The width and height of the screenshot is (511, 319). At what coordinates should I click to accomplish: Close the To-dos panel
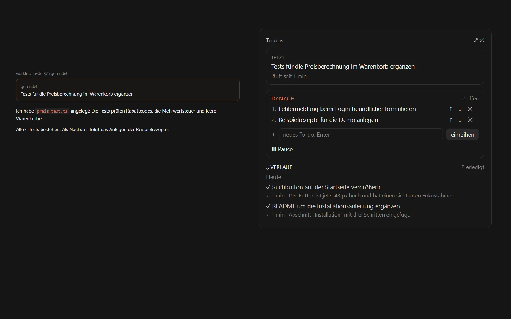(x=482, y=40)
